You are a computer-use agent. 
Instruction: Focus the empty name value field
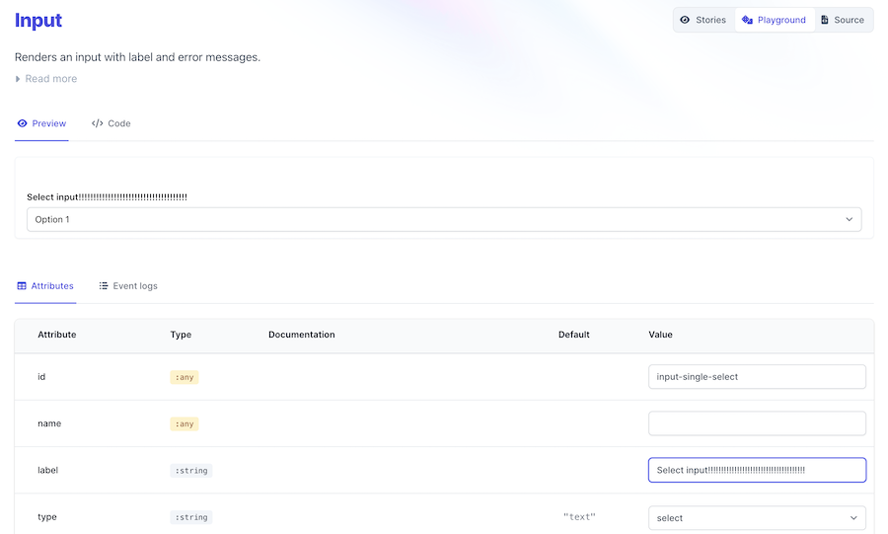click(757, 423)
